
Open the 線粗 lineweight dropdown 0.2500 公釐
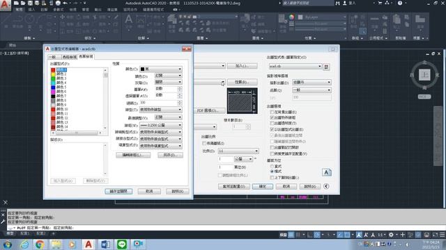click(161, 125)
